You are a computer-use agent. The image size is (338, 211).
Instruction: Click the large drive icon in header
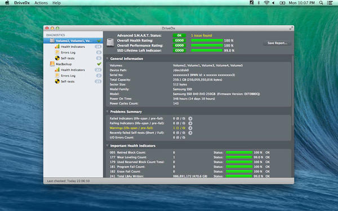click(x=110, y=42)
